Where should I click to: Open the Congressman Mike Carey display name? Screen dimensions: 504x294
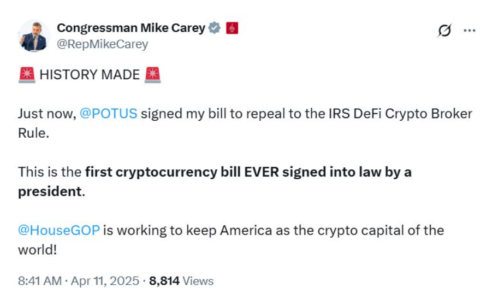[131, 27]
